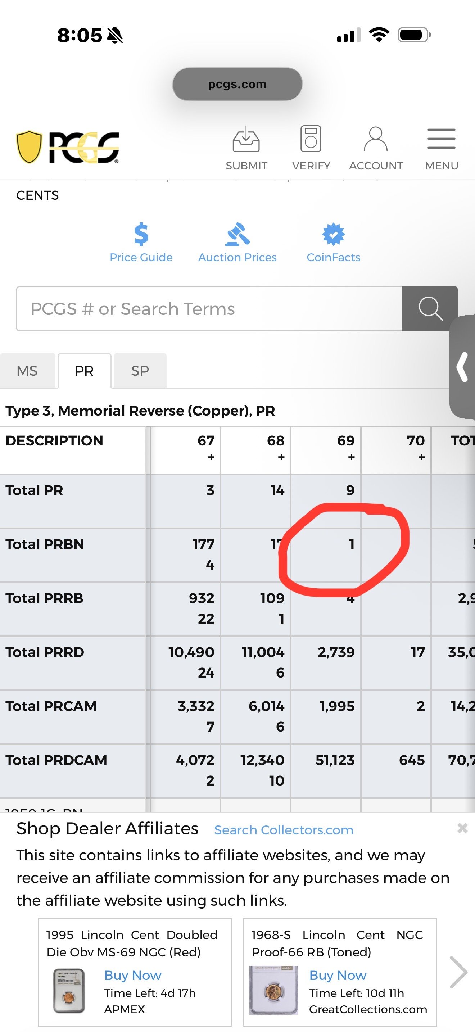Tap the muted bell silent-mode icon
This screenshot has width=475, height=1032.
pos(115,35)
